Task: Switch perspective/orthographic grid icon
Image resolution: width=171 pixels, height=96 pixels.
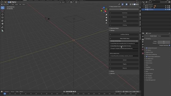Action: click(106, 23)
